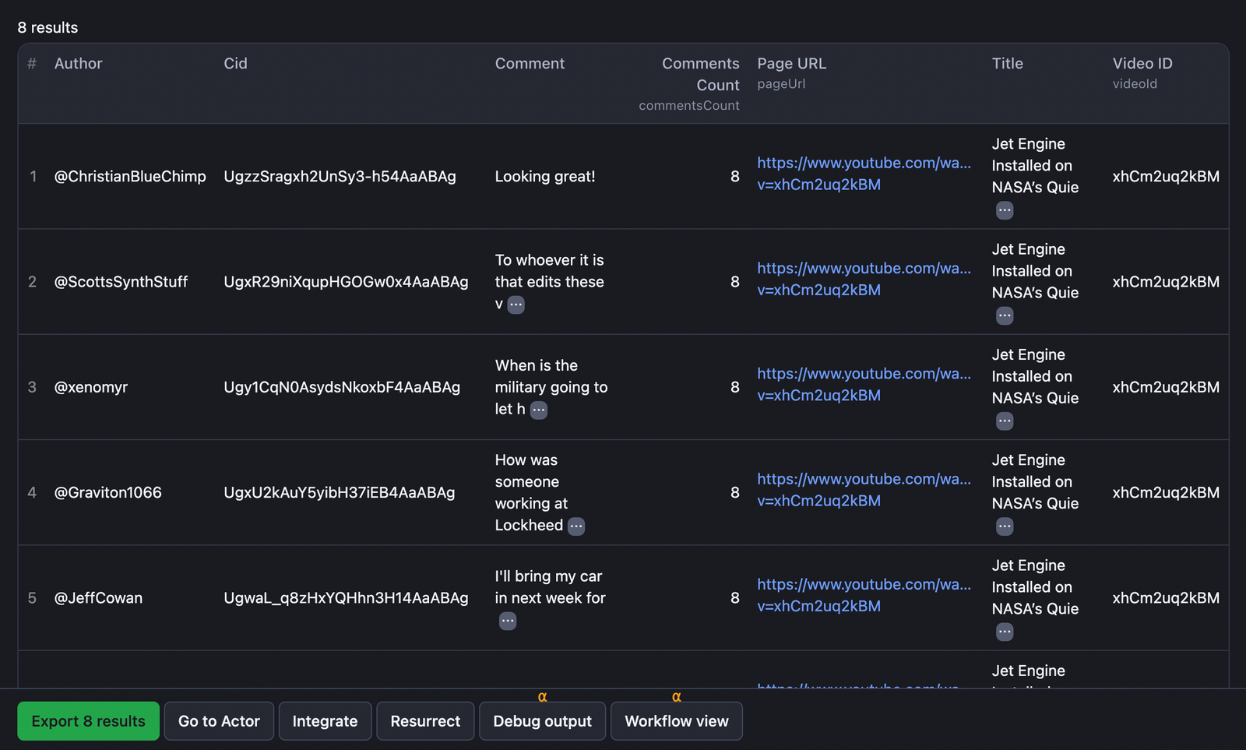Expand truncated title in row 5

(x=1004, y=632)
